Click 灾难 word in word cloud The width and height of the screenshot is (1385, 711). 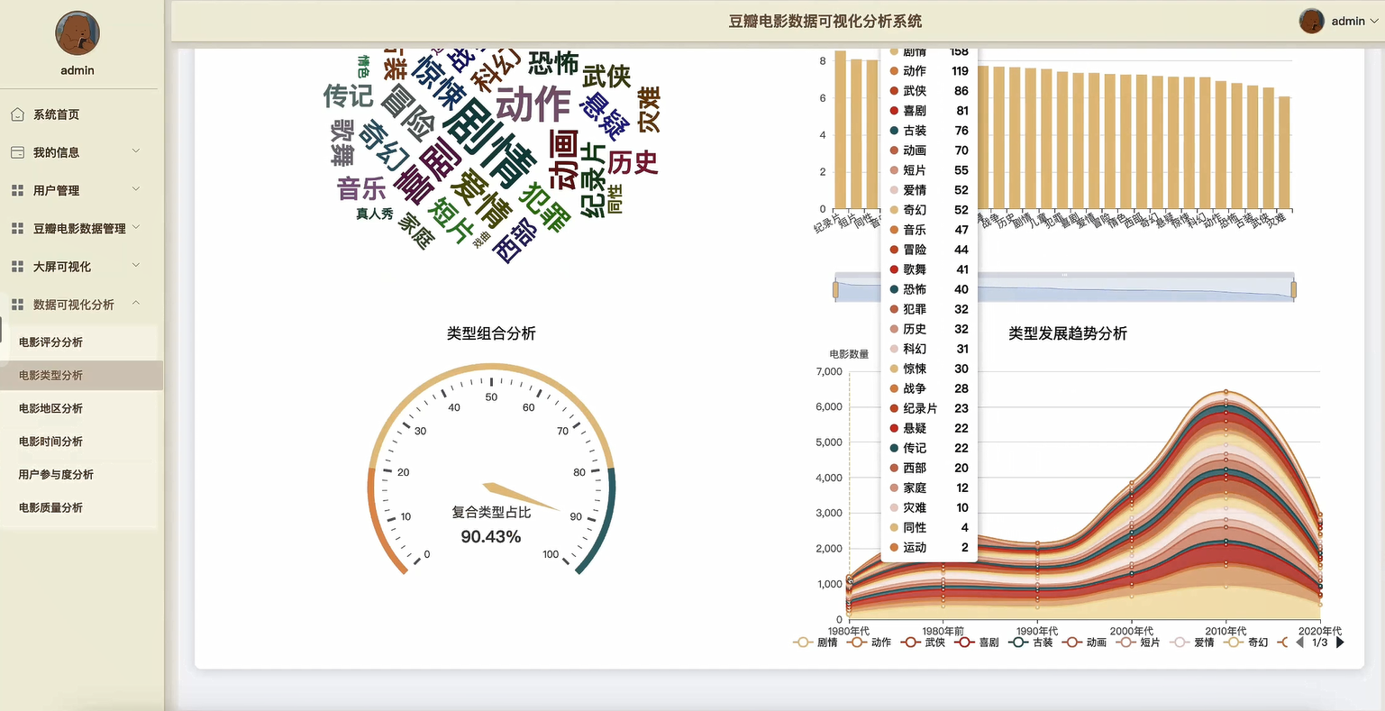(x=649, y=110)
